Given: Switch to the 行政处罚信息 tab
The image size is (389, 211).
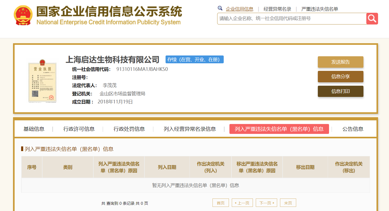Looking at the screenshot, I should coord(129,129).
